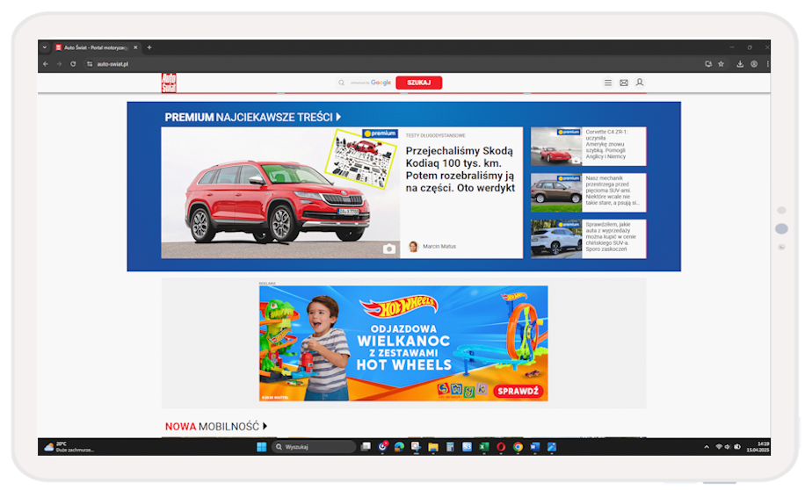
Task: Expand arrow next to NOWA MOBILNOŚĆ
Action: click(265, 426)
